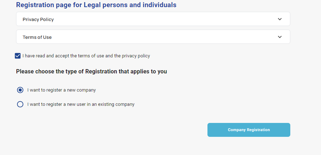Viewport: 321px width, 155px height.
Task: Click the empty radio circle for existing company
Action: coord(20,104)
